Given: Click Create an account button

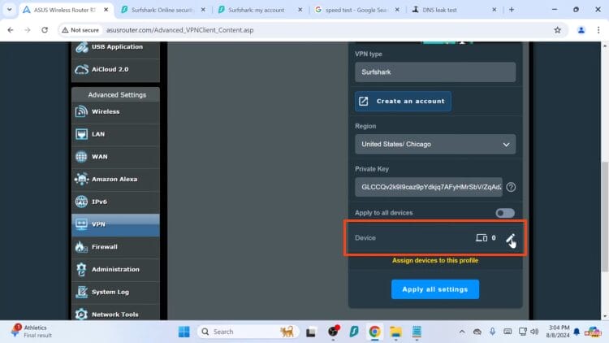Looking at the screenshot, I should 403,101.
